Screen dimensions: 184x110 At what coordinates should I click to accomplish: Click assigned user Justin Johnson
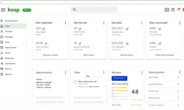(94, 86)
